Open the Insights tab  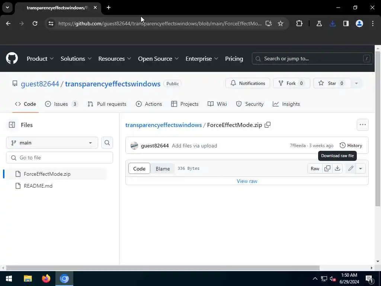pos(286,104)
